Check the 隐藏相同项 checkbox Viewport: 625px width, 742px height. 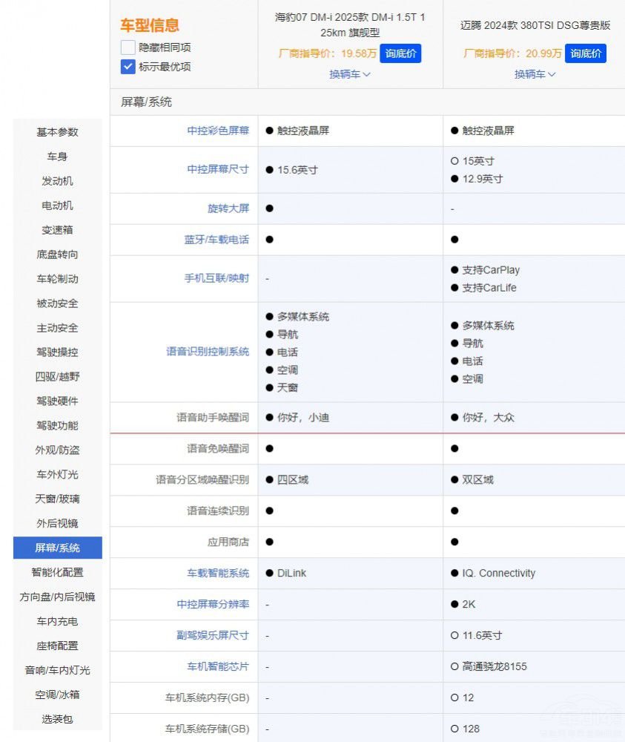[x=128, y=47]
